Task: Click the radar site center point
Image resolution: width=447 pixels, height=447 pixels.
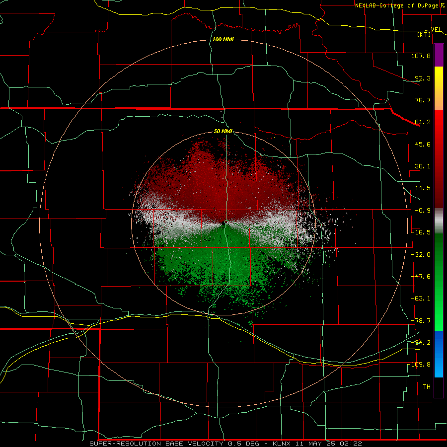Action: (223, 224)
